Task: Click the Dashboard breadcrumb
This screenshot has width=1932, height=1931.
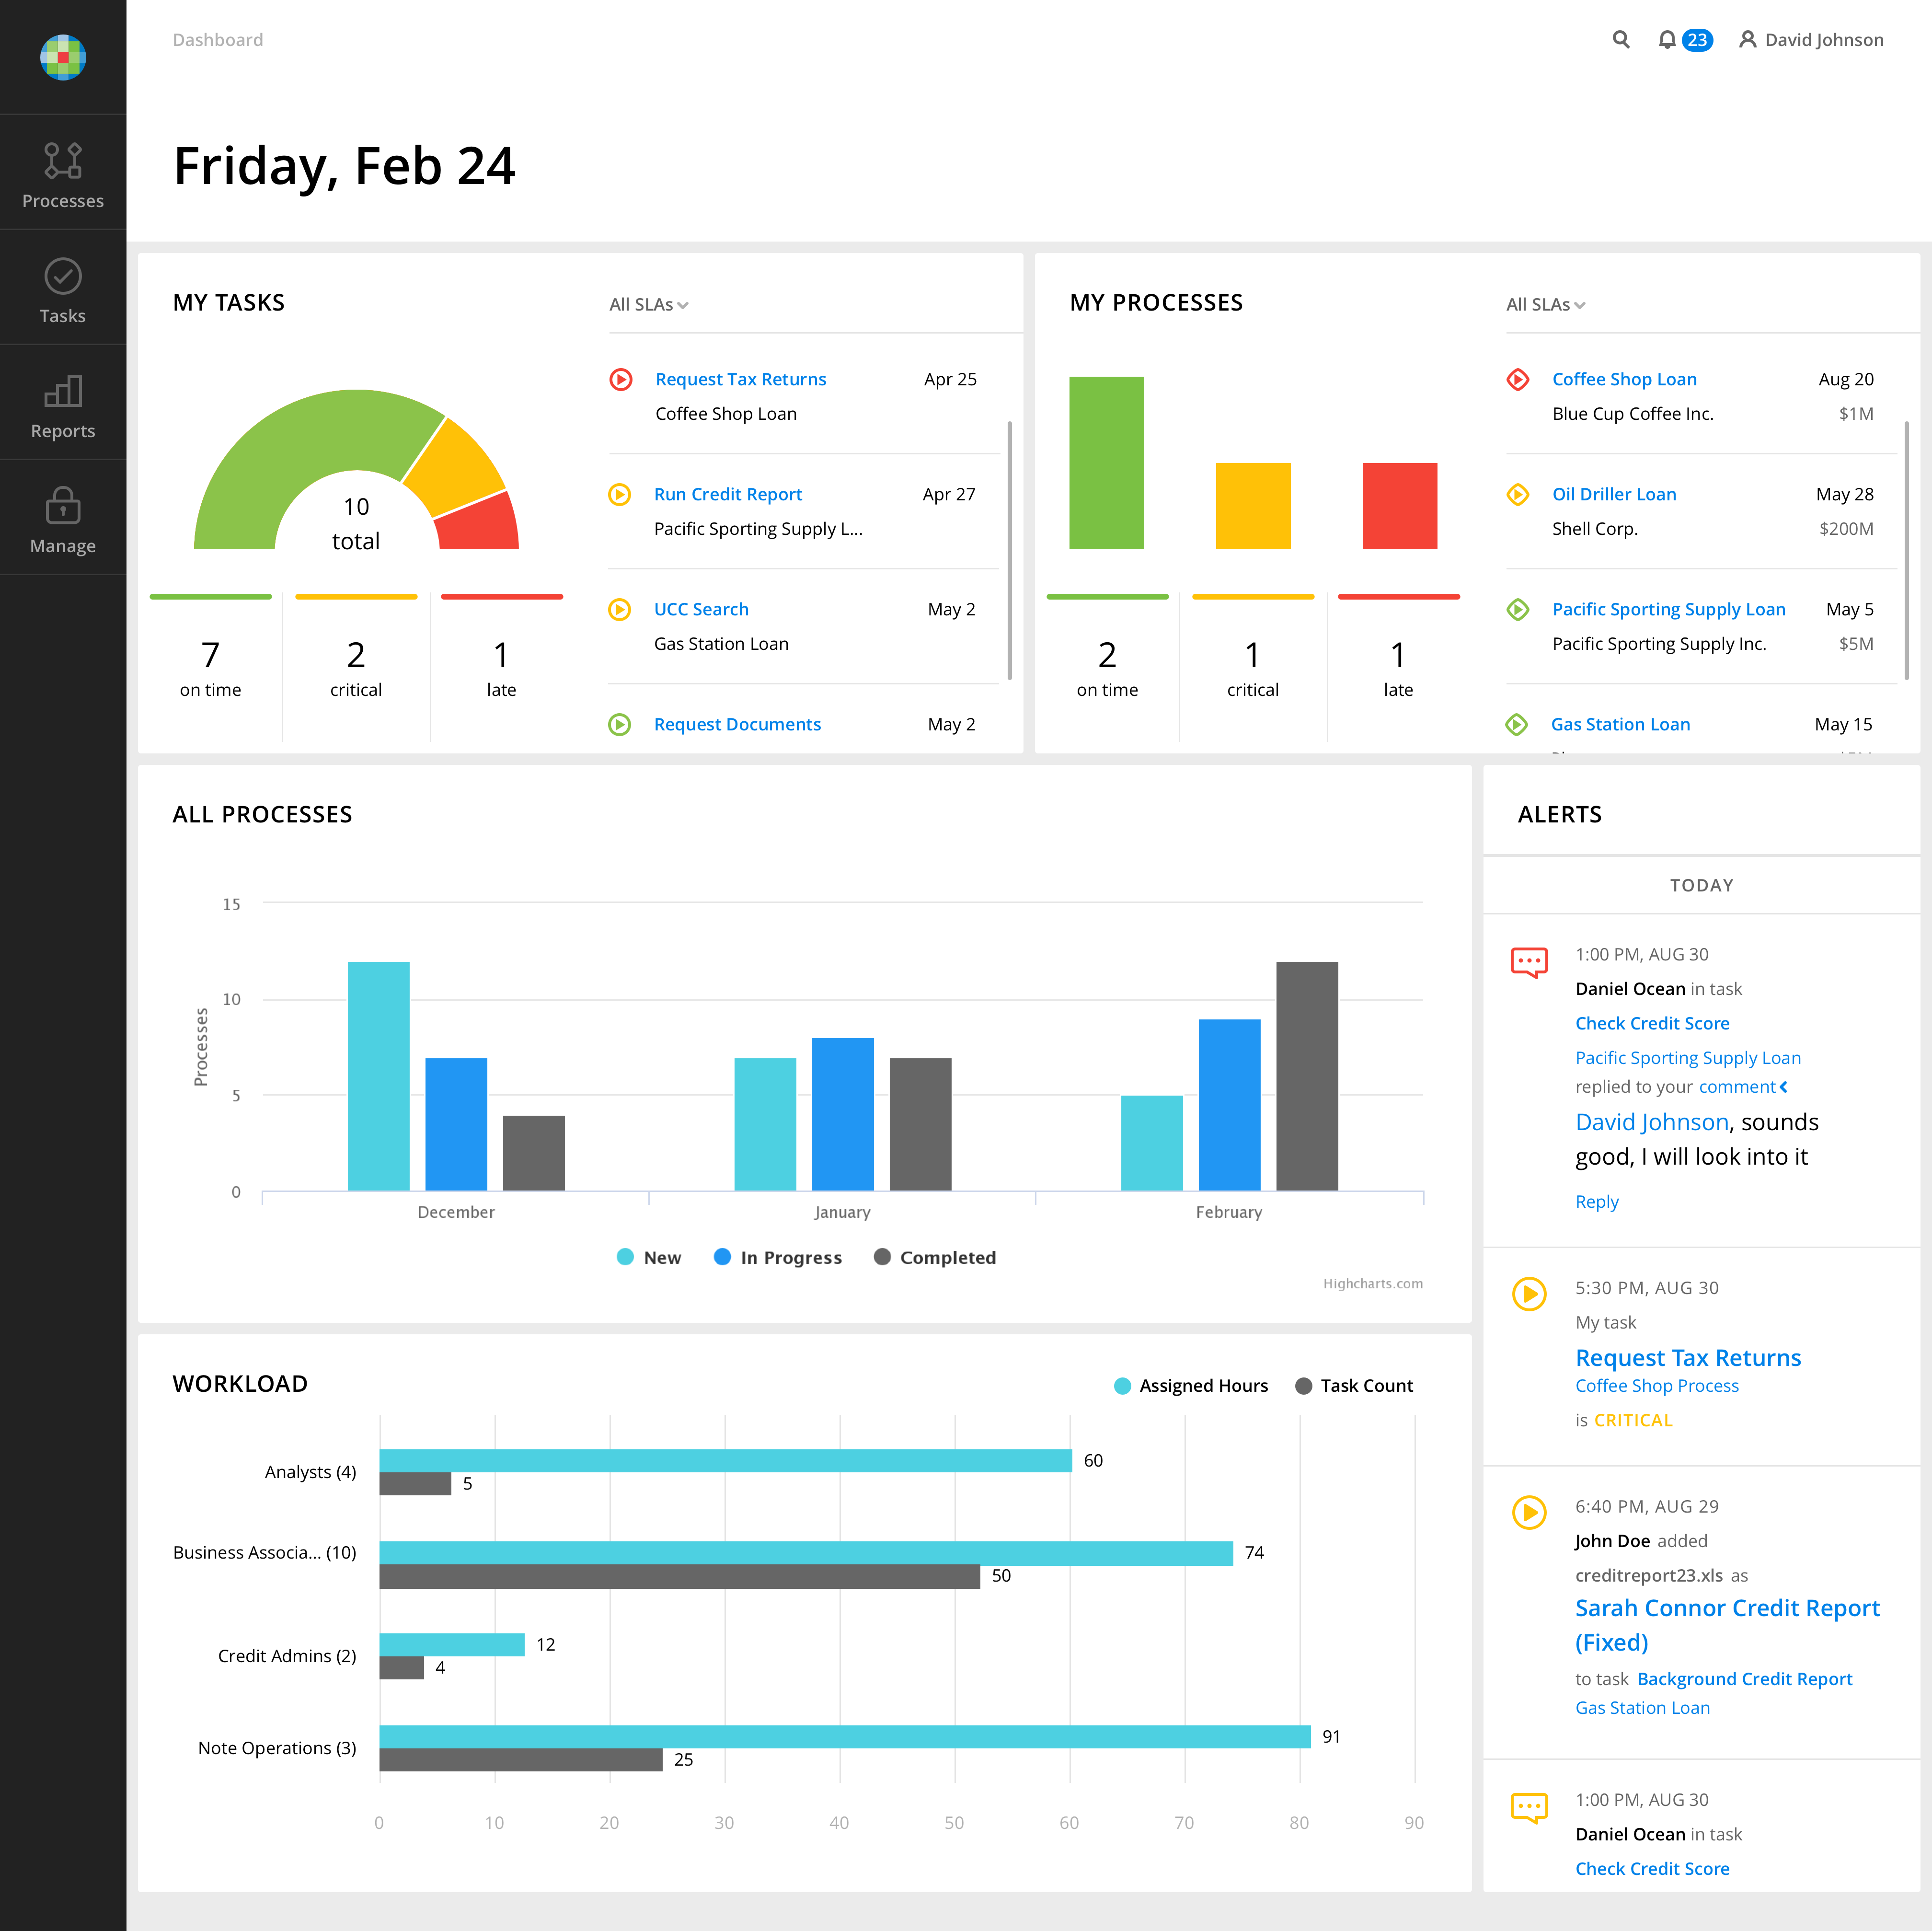Action: tap(217, 40)
